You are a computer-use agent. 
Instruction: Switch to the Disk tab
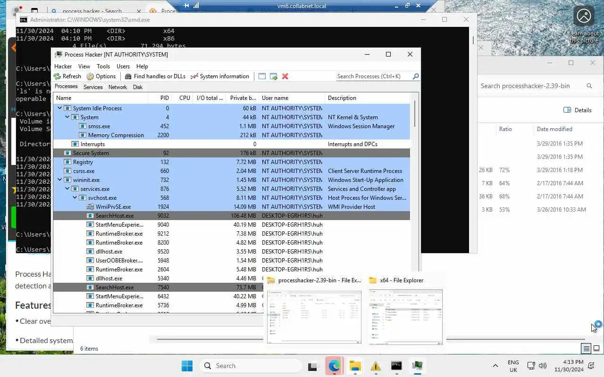(138, 87)
